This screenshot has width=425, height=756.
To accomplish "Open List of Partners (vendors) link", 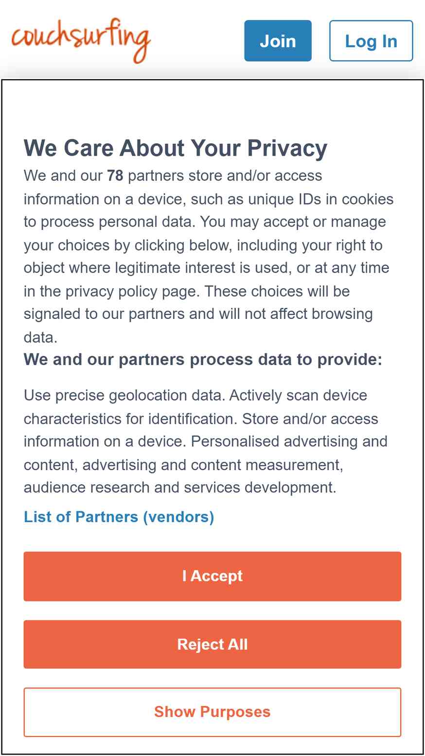I will (119, 516).
